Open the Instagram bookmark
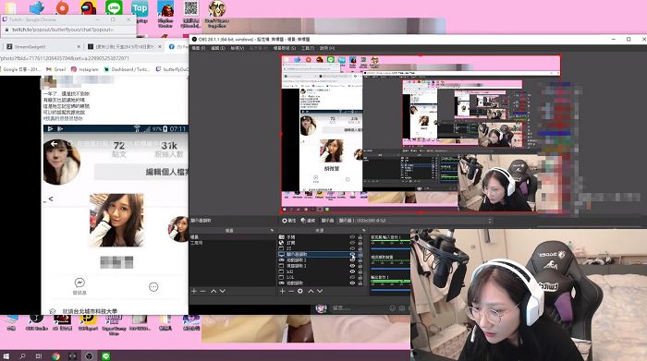Viewport: 647px width, 361px height. tap(85, 69)
